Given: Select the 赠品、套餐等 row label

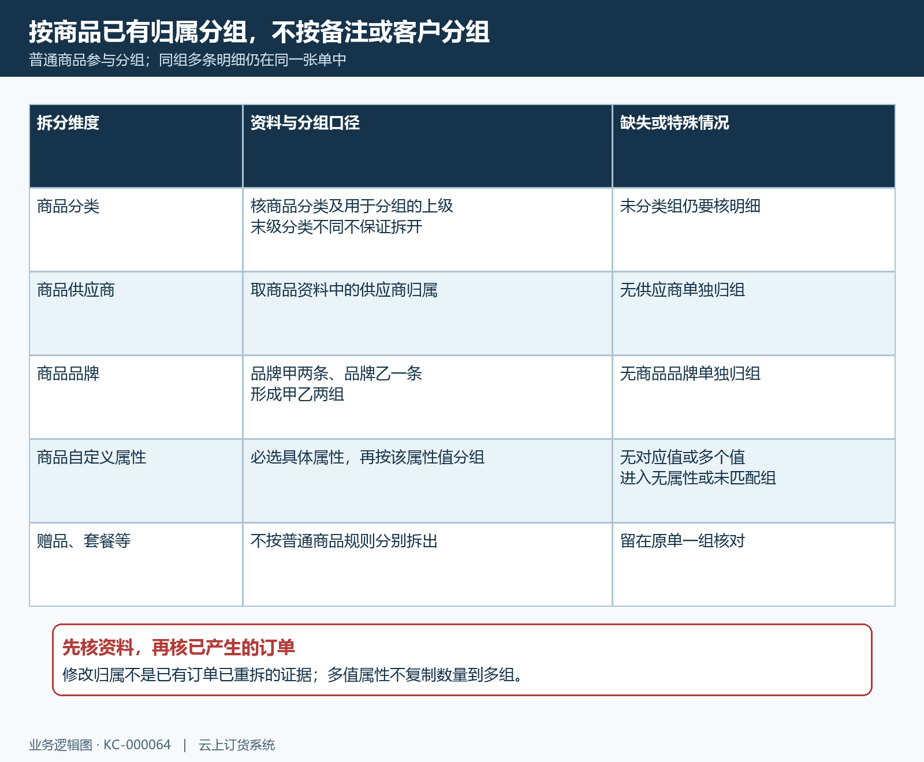Looking at the screenshot, I should click(84, 541).
